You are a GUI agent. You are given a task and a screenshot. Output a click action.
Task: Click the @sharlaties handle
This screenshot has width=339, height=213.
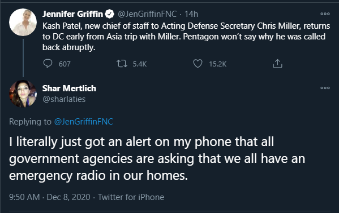click(x=64, y=99)
